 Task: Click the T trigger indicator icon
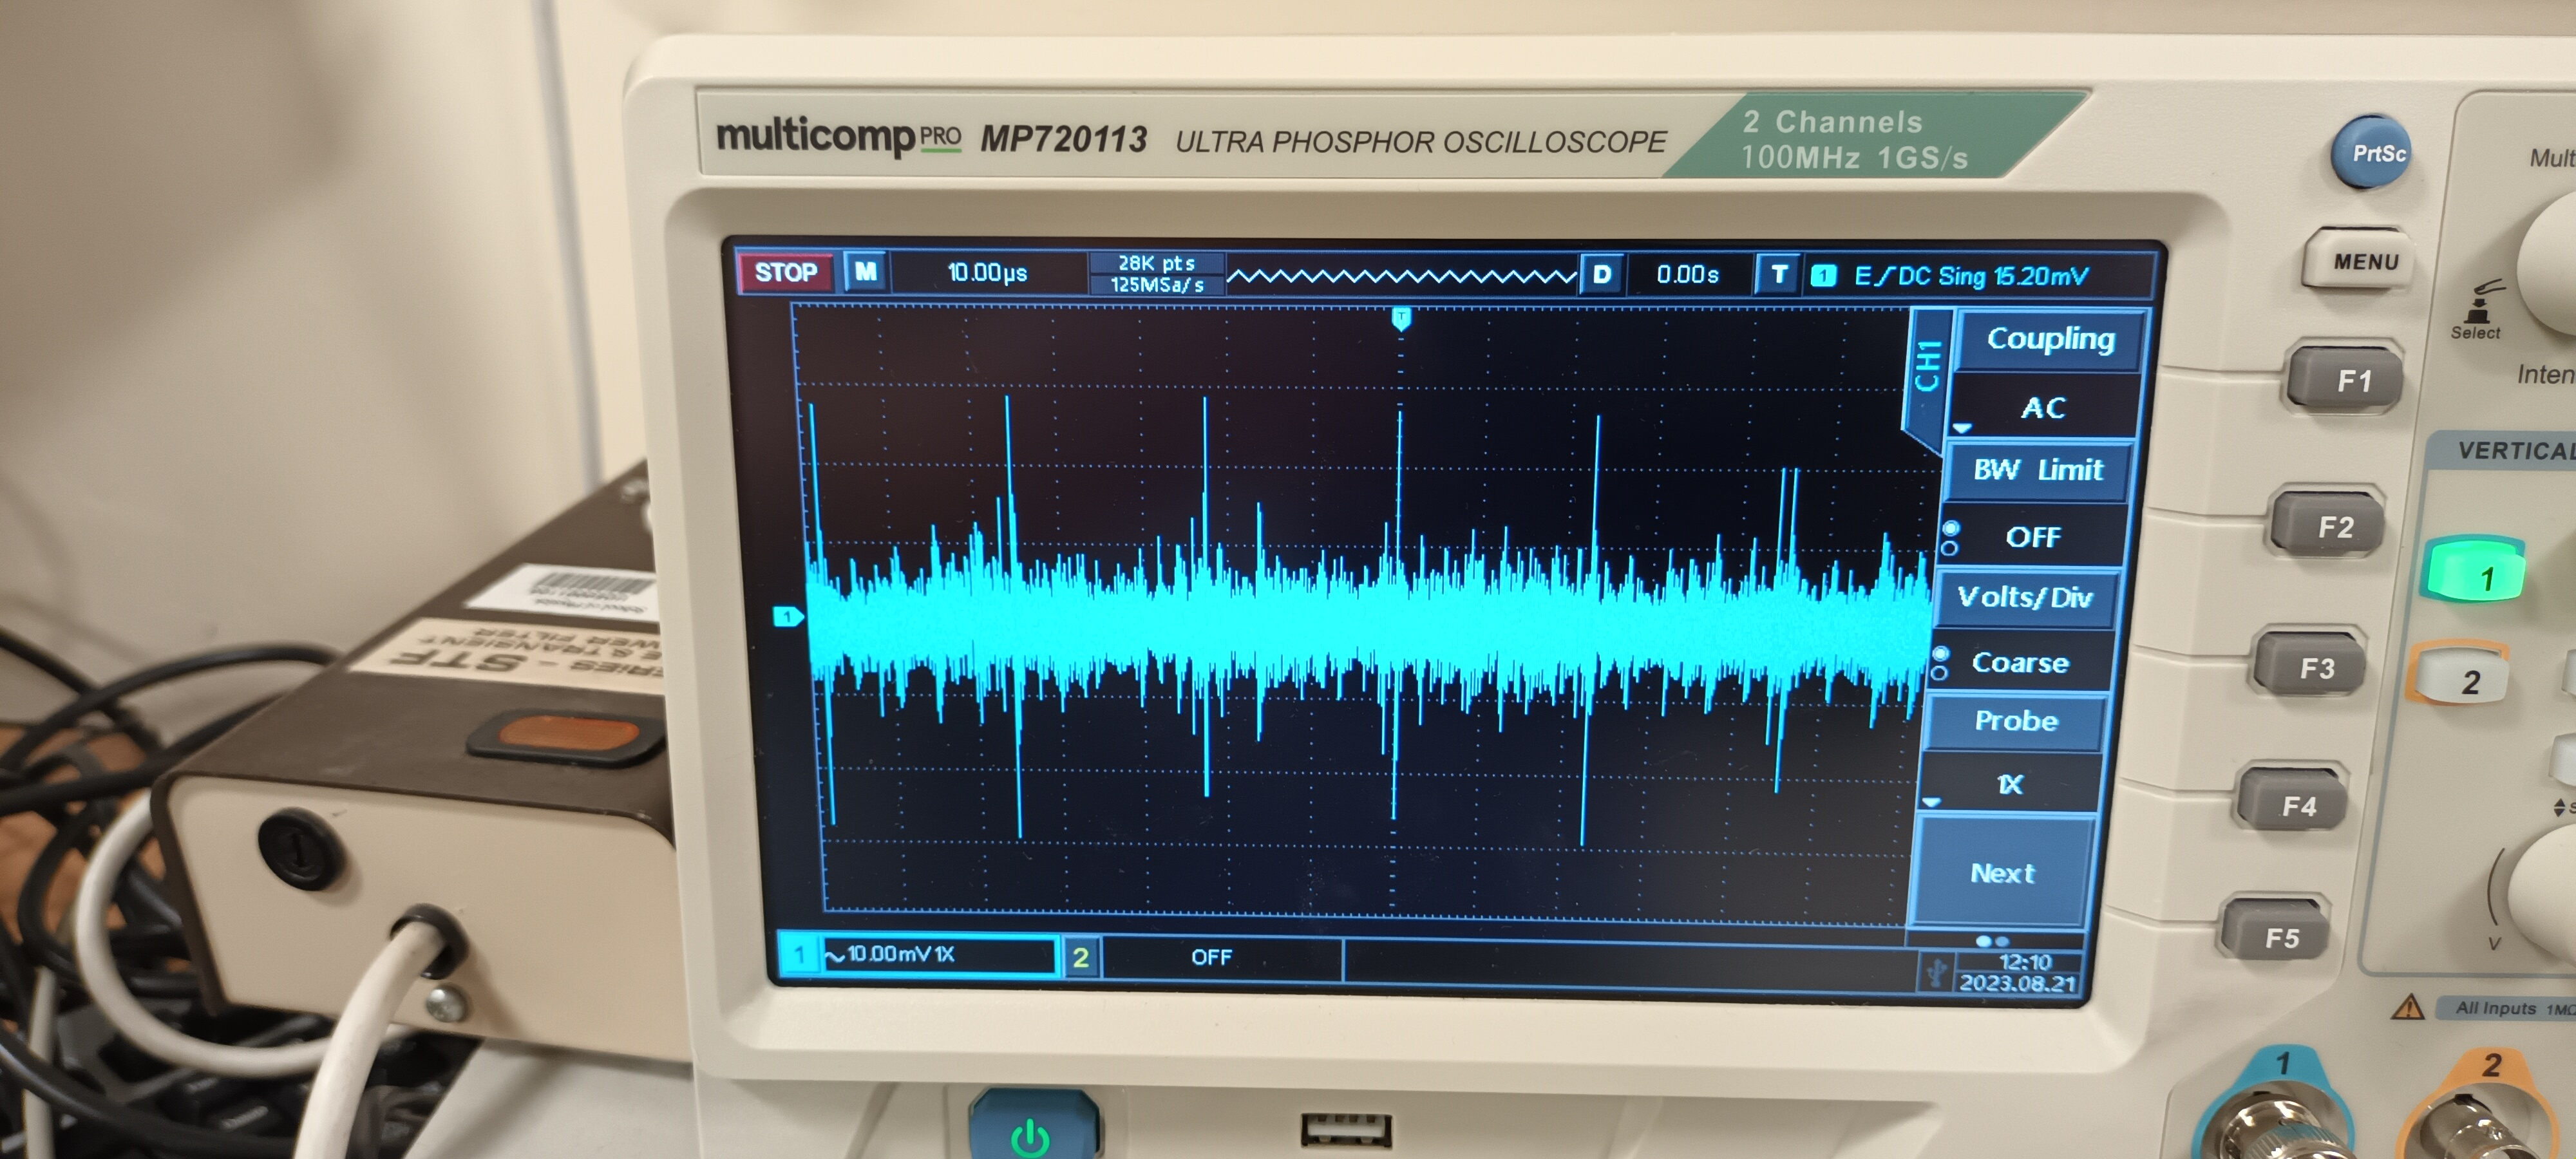(x=1779, y=275)
